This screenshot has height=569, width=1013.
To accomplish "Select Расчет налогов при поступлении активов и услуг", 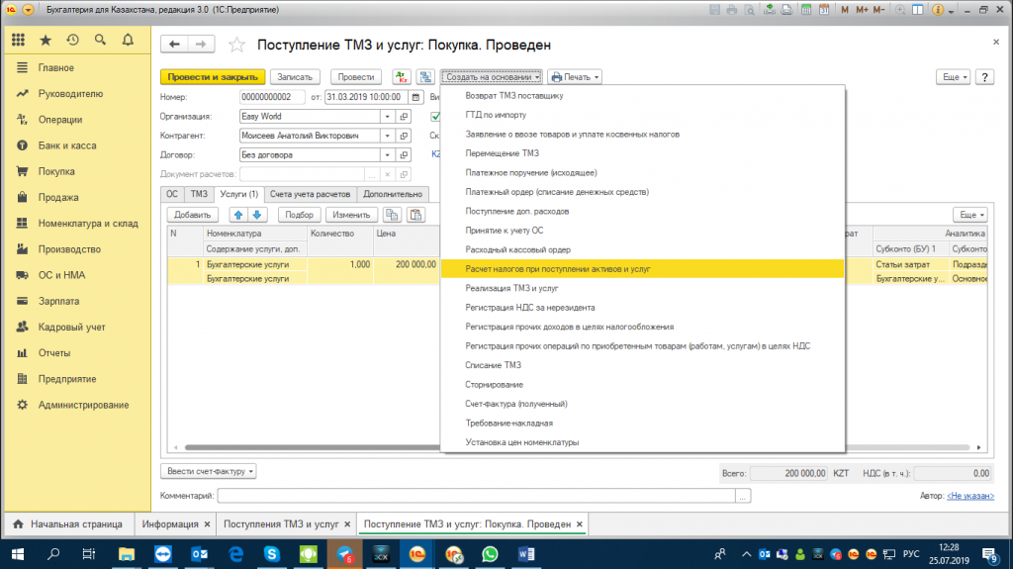I will (643, 269).
